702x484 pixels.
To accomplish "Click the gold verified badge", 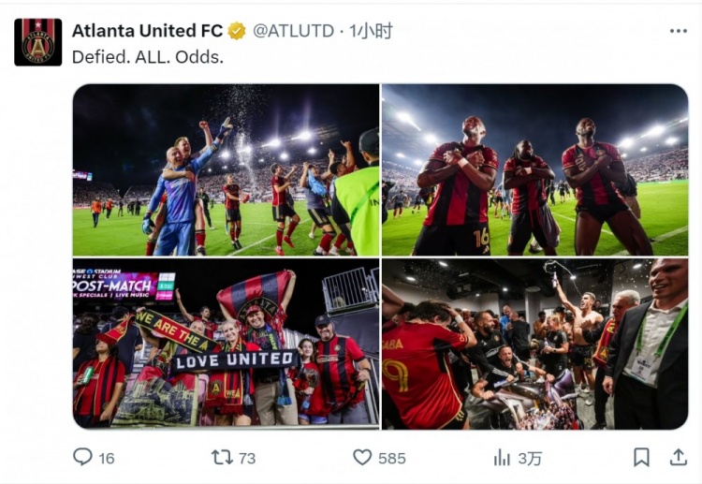I will pyautogui.click(x=237, y=31).
